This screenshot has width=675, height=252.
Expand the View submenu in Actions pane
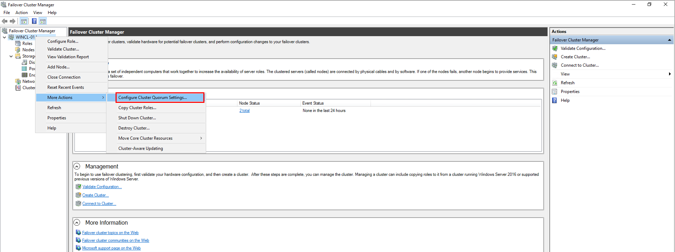point(670,74)
